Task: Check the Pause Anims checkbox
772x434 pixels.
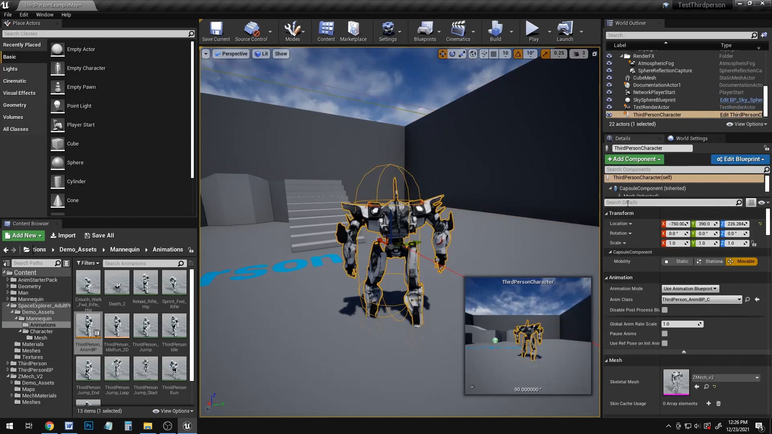Action: tap(665, 334)
